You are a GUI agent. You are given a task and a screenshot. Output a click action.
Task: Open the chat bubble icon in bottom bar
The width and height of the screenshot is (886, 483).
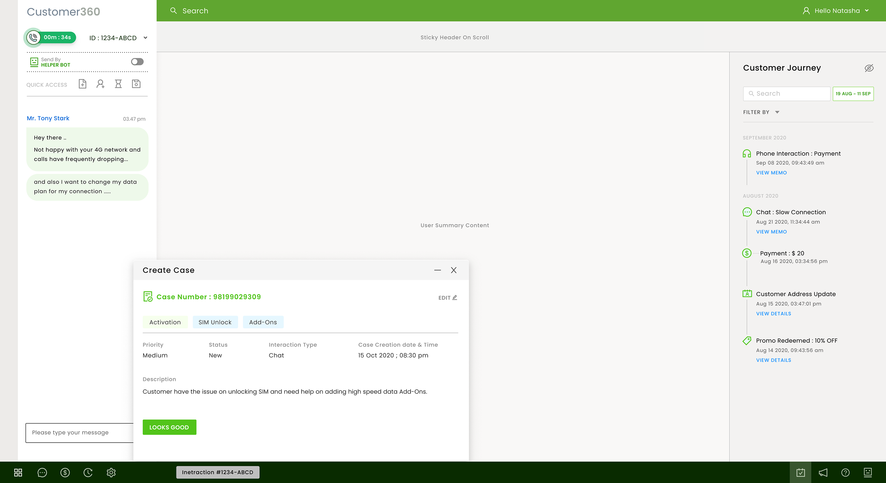(42, 472)
